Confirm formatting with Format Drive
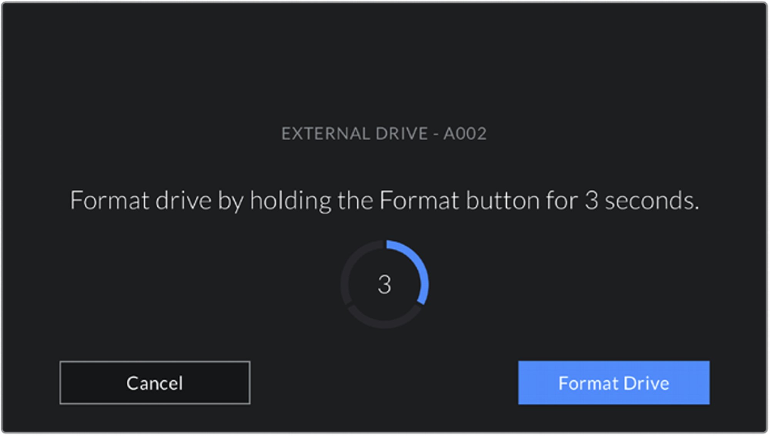 614,383
